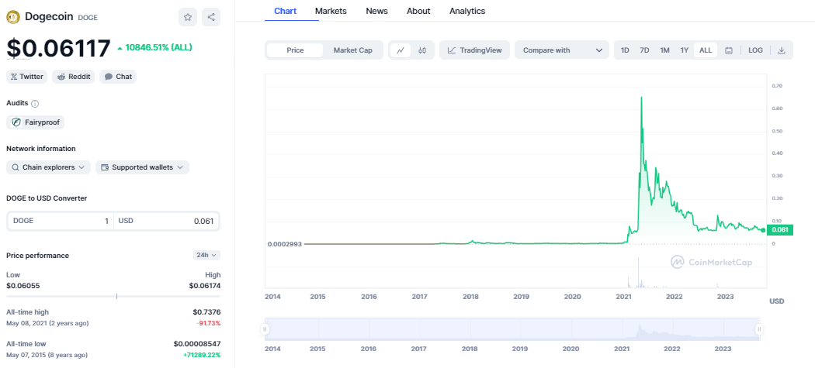Add Dogecoin to watchlist with star icon

pyautogui.click(x=188, y=17)
